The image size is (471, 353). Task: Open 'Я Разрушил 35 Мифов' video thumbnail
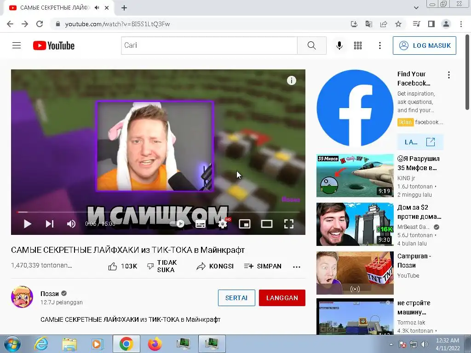[355, 176]
